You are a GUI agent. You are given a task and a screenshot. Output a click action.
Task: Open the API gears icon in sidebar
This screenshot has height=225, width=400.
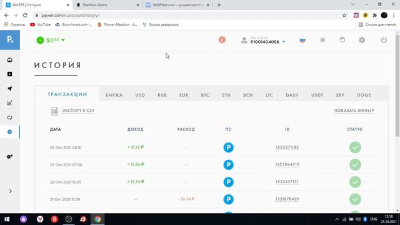pos(10,156)
